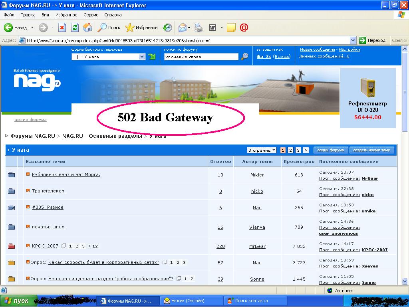Click folder icon for Рубильник вниз topic

click(x=11, y=174)
